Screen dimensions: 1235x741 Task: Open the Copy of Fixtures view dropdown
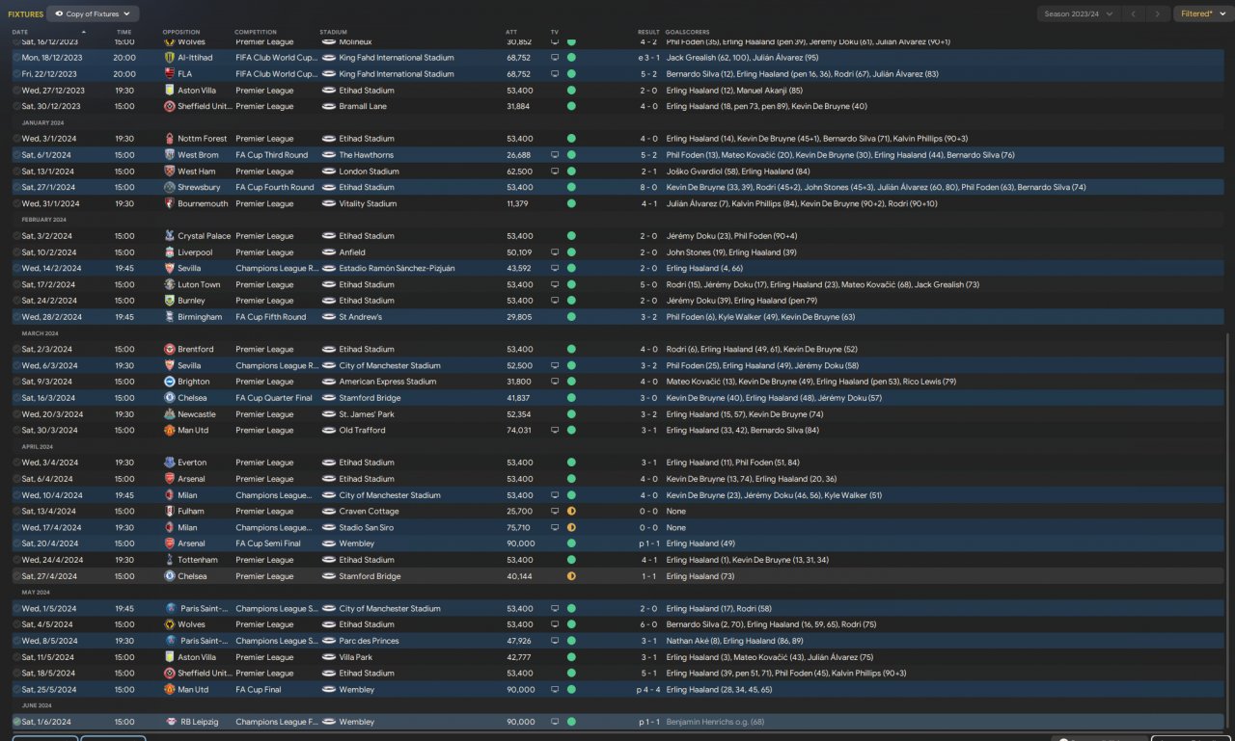point(93,14)
